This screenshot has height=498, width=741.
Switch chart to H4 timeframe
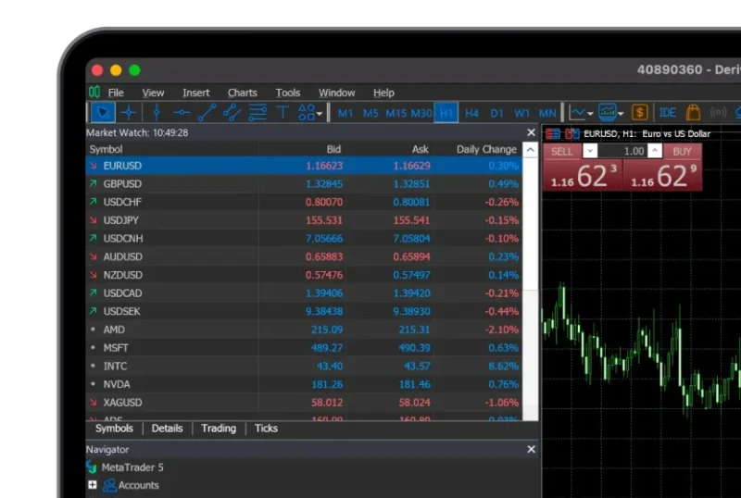click(x=471, y=114)
